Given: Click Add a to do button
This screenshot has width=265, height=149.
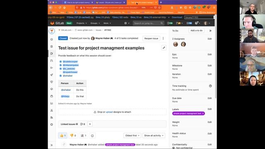Looking at the screenshot, I should pos(196,31).
